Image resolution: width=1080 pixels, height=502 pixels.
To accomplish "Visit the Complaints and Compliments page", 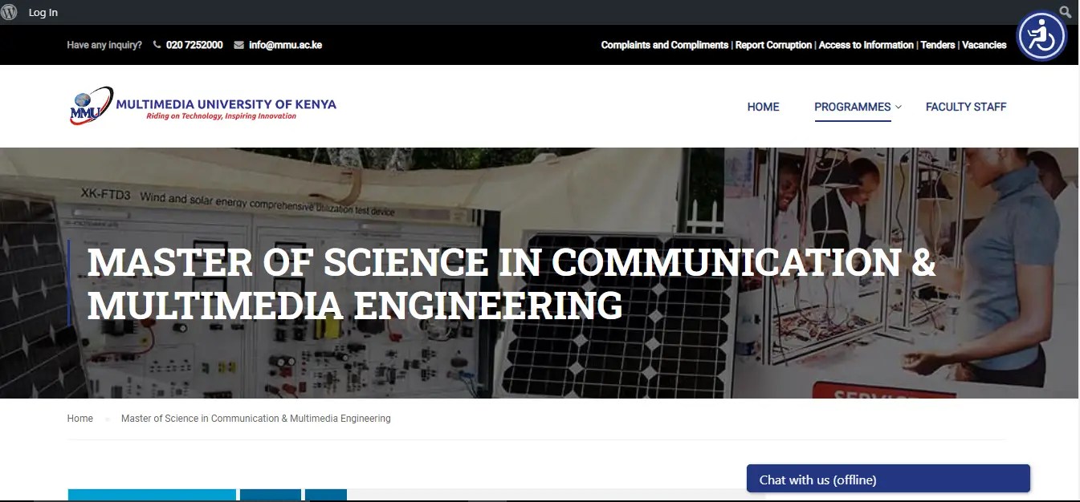I will [664, 45].
